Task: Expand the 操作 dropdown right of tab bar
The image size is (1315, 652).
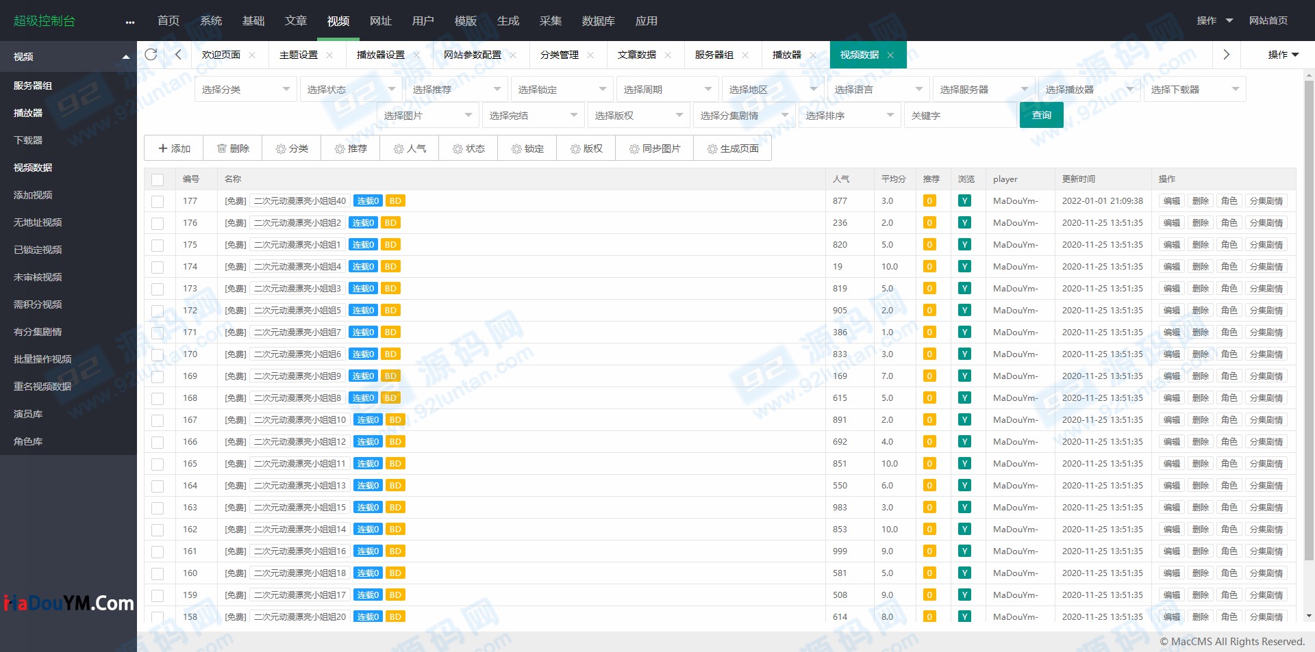Action: pyautogui.click(x=1283, y=55)
